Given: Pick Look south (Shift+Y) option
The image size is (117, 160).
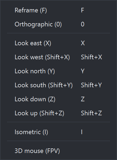Looking at the screenshot, I should [x=58, y=85].
